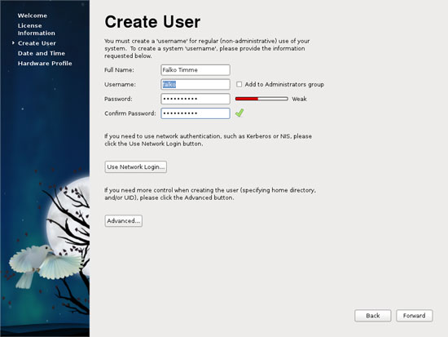
Task: Select Create User step in sidebar
Action: 37,43
